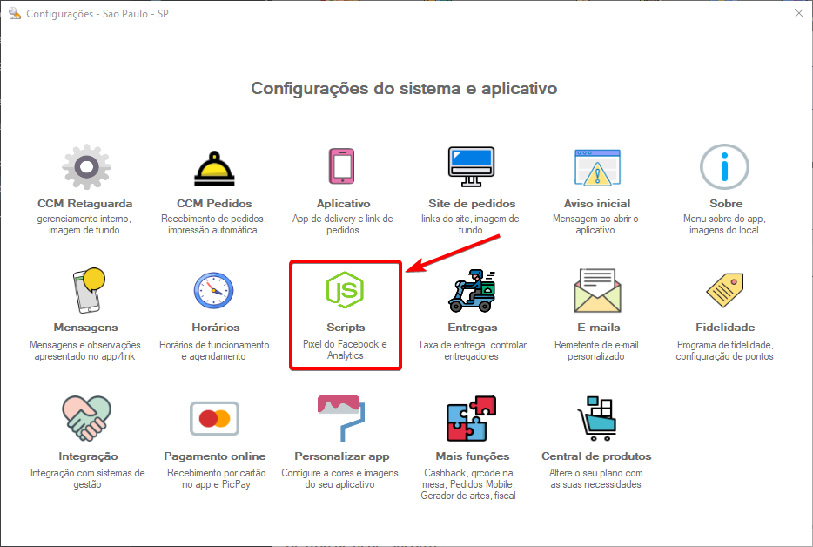The height and width of the screenshot is (547, 813).
Task: Open Pagamento online card icon
Action: pyautogui.click(x=214, y=418)
